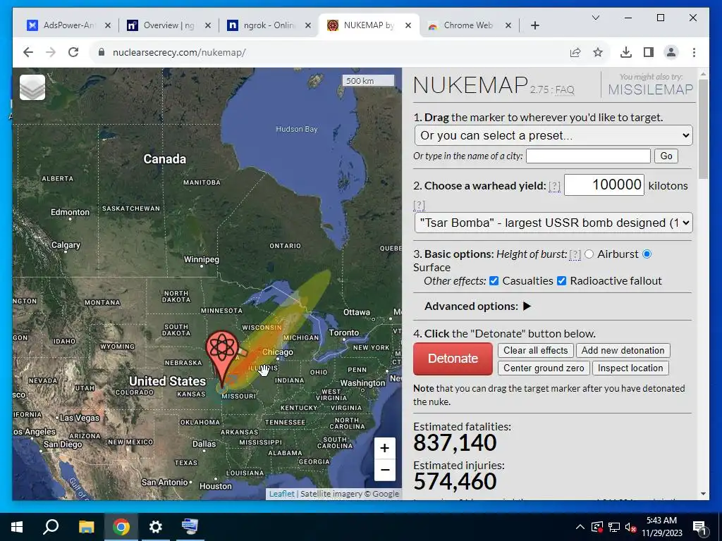
Task: Open notification center icon
Action: point(700,527)
